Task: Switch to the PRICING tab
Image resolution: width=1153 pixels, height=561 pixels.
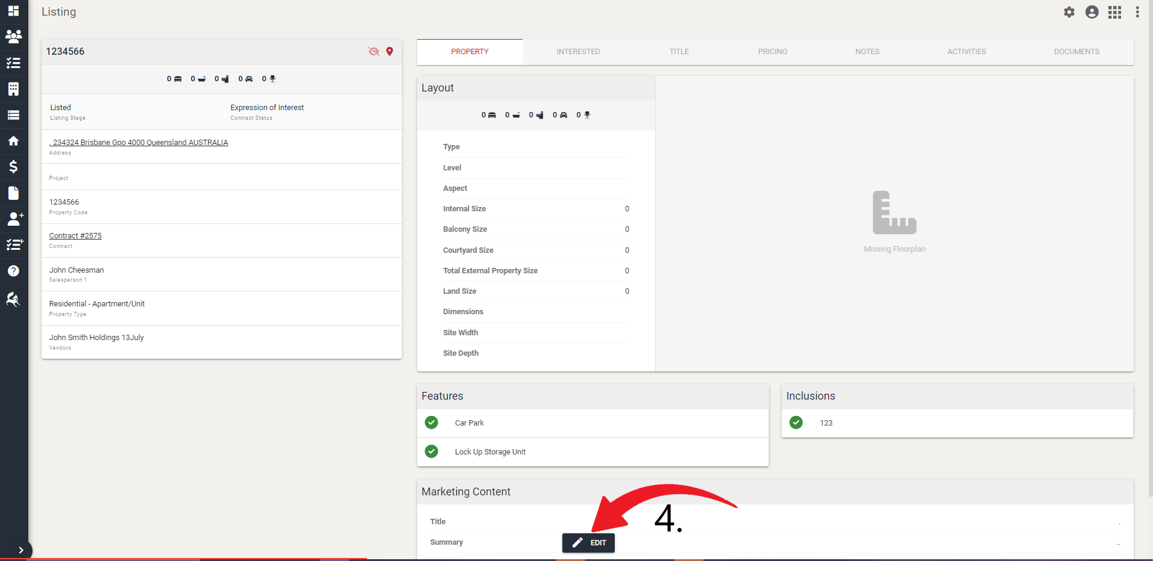Action: click(772, 52)
